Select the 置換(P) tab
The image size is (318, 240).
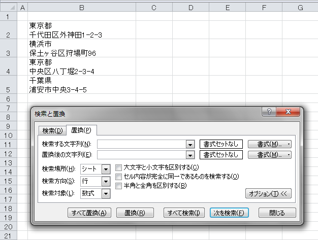[x=81, y=130]
